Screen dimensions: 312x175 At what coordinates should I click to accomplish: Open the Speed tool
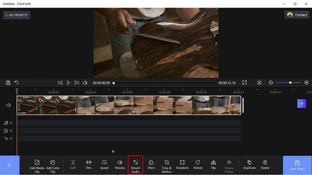coord(104,165)
